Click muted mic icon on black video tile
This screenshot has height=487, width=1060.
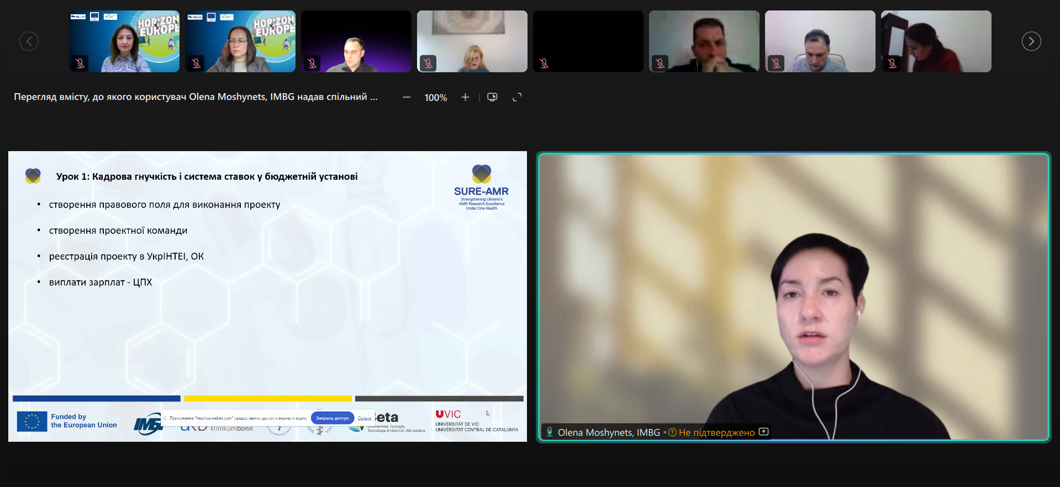click(544, 63)
